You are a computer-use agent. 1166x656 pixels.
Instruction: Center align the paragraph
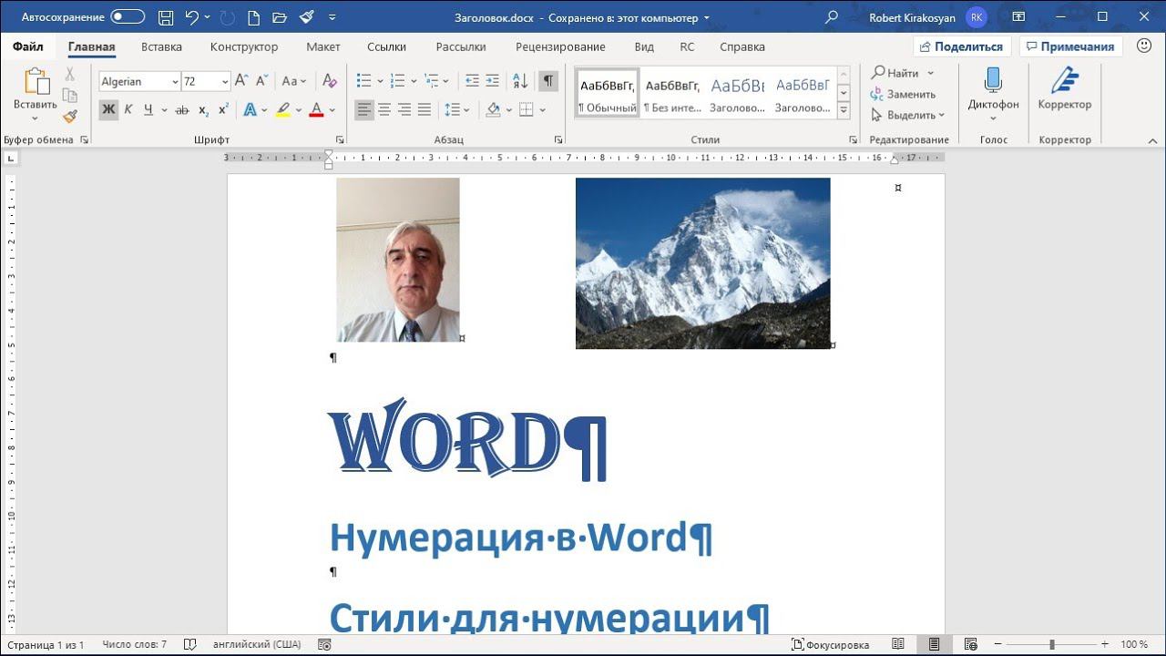pos(384,110)
